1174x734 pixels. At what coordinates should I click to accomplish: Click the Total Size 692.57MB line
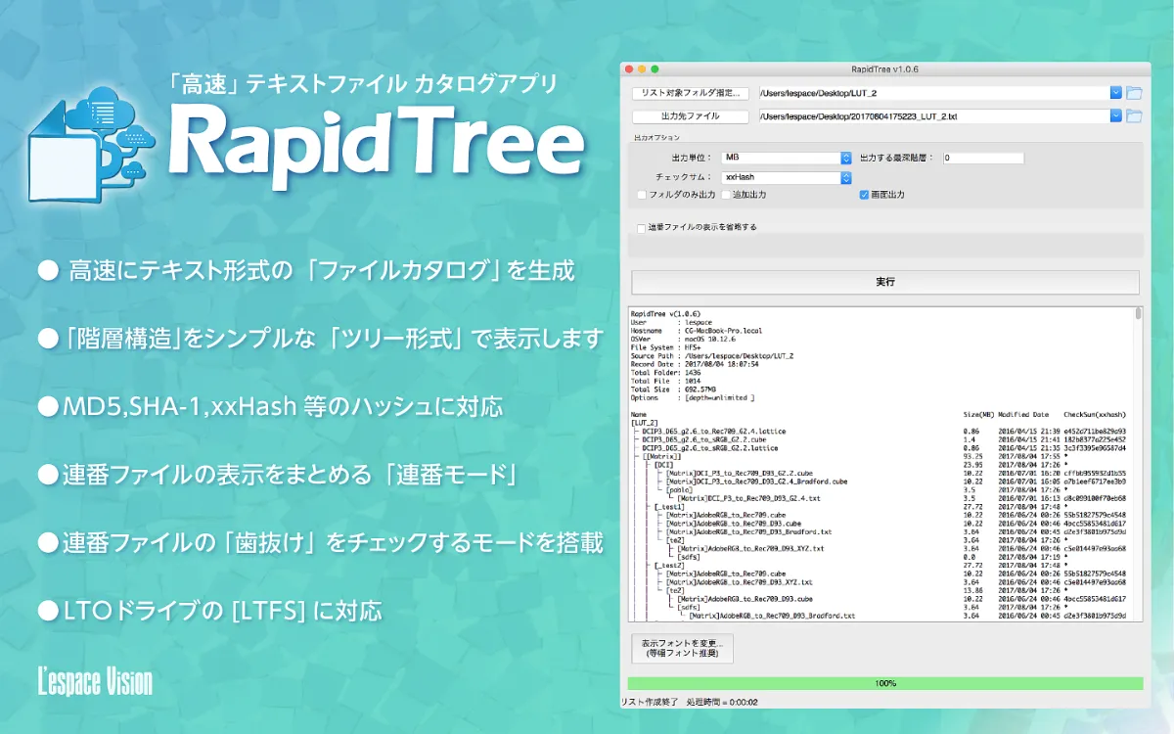(675, 390)
